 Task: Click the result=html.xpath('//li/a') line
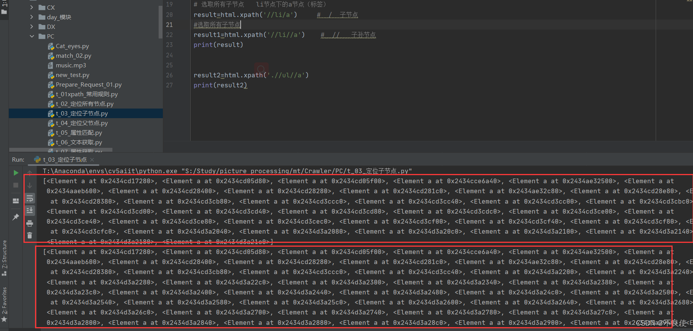[x=245, y=15]
